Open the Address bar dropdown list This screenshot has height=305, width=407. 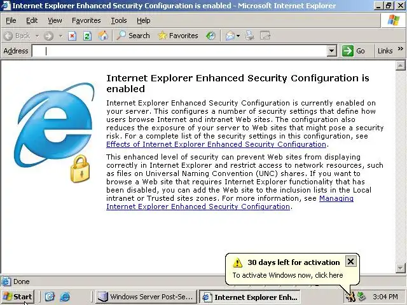331,51
